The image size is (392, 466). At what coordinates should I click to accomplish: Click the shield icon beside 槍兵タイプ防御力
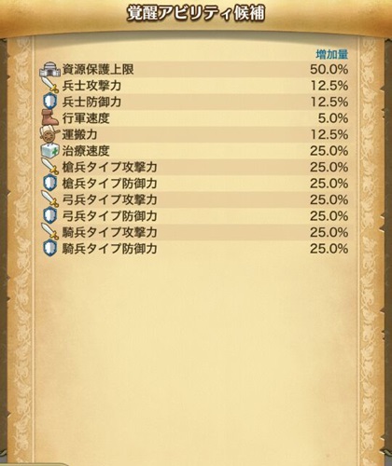50,183
